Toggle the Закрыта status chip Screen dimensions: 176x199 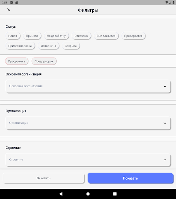pyautogui.click(x=71, y=46)
